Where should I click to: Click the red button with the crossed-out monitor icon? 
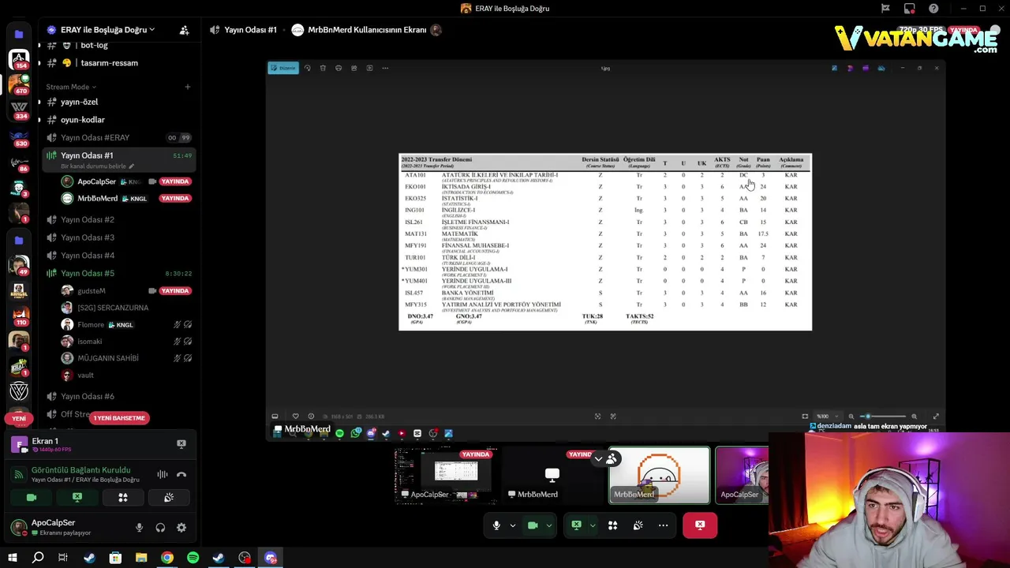point(700,525)
